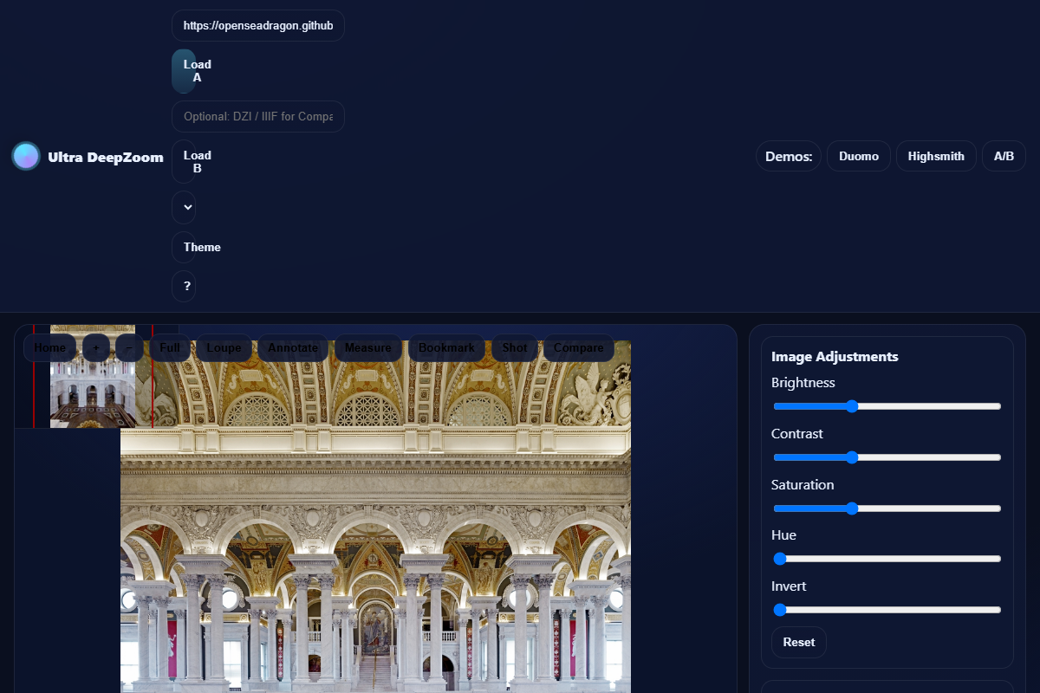Click the Invert label
Screen dimensions: 1040x693
tap(789, 586)
